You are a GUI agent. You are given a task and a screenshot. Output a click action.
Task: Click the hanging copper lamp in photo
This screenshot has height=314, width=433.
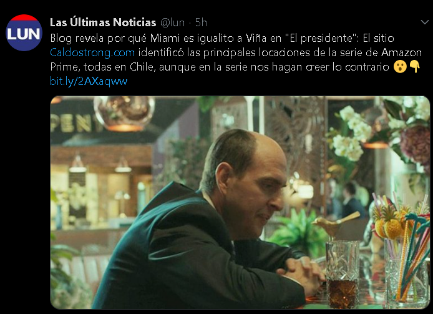tap(124, 113)
